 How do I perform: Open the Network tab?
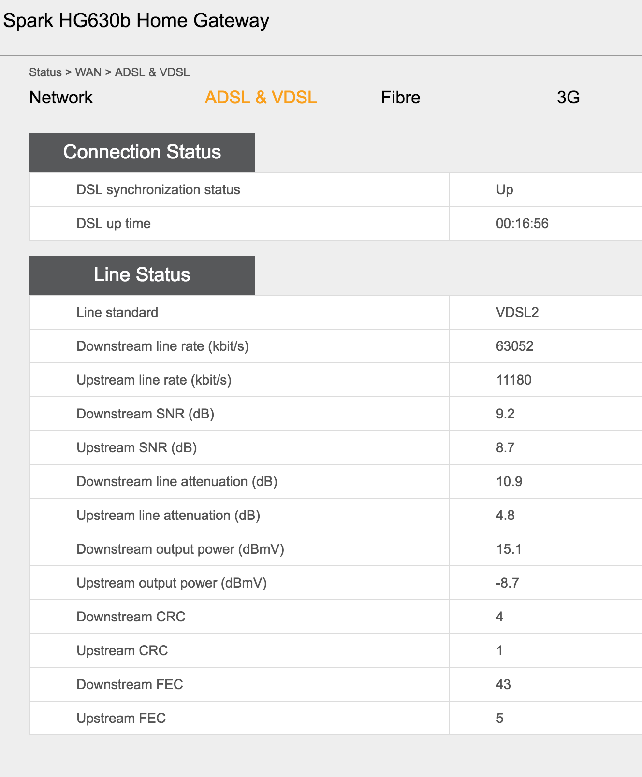61,98
